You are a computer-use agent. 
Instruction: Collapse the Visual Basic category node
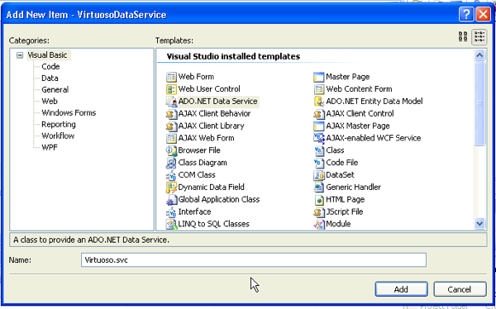point(20,55)
